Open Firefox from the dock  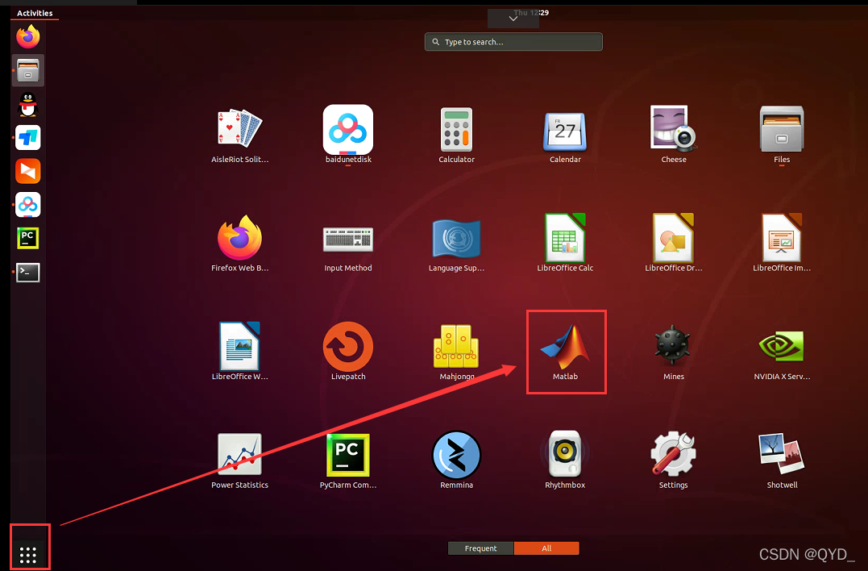(x=27, y=36)
